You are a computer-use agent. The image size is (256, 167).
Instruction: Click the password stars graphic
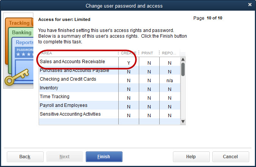[24, 52]
